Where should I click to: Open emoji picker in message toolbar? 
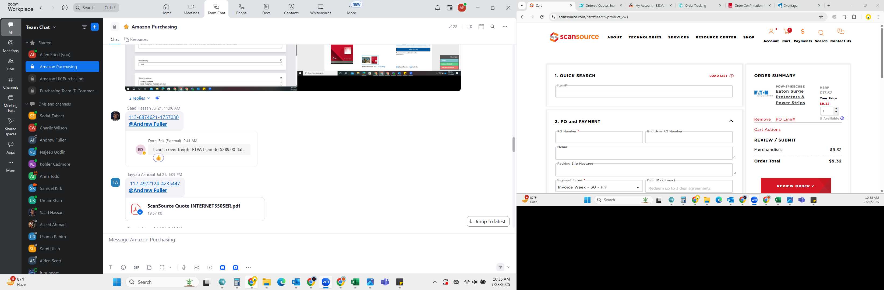123,267
